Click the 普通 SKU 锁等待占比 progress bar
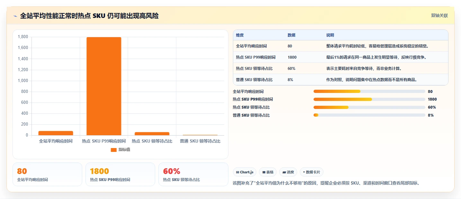Image resolution: width=461 pixels, height=199 pixels. coord(369,115)
